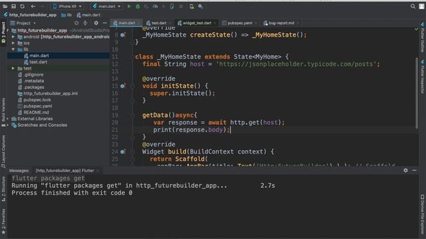This screenshot has height=239, width=426.
Task: Expand Scratches and Consoles node
Action: click(8, 125)
